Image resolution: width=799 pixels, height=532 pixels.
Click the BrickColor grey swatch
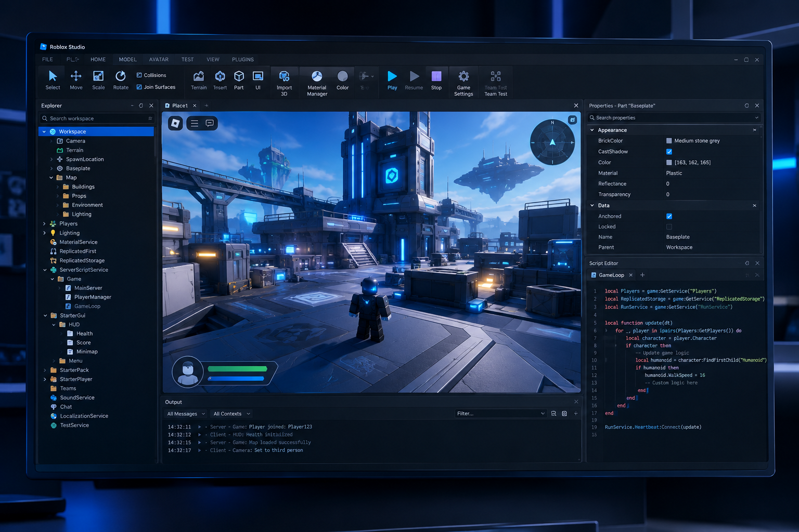(669, 141)
